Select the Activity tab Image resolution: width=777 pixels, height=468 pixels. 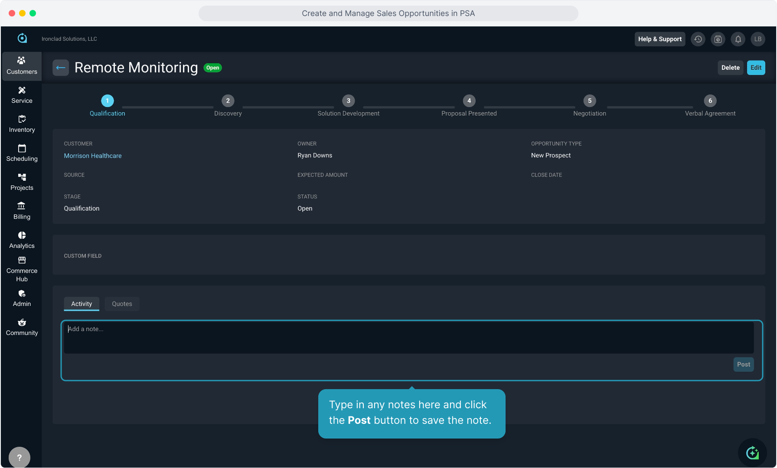click(x=82, y=304)
